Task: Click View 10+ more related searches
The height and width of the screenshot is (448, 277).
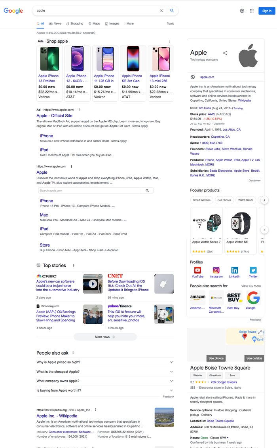Action: coord(251,286)
